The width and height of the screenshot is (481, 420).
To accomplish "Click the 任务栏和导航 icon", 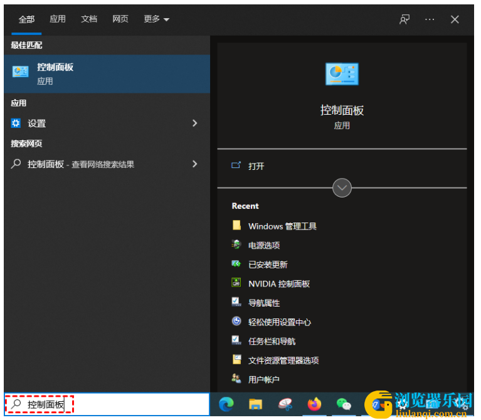I will [236, 340].
